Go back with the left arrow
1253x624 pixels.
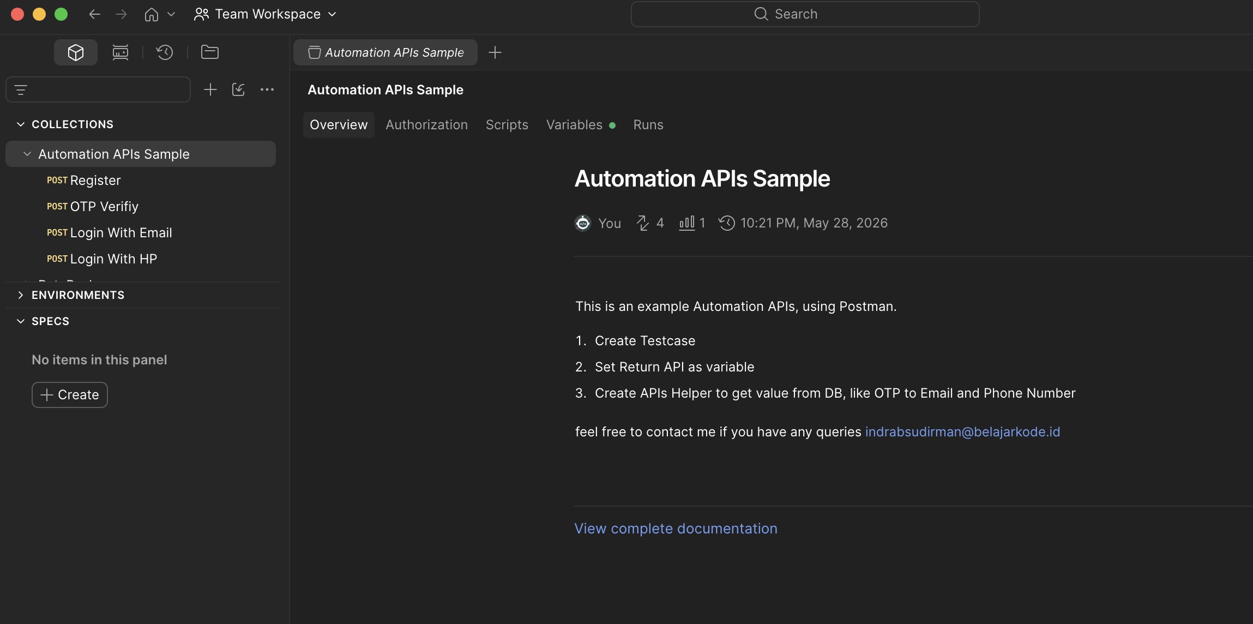[x=94, y=14]
